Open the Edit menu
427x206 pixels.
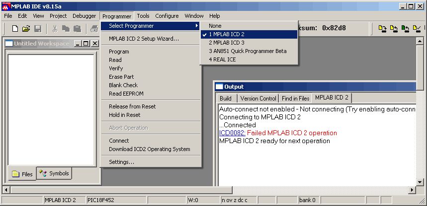(22, 16)
